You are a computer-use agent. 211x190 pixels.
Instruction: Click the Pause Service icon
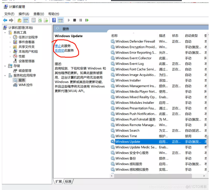[x=81, y=20]
